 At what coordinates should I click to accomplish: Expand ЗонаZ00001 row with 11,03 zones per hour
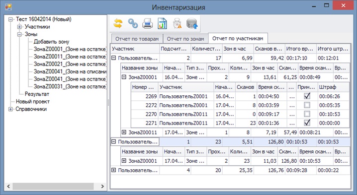pyautogui.click(x=124, y=161)
